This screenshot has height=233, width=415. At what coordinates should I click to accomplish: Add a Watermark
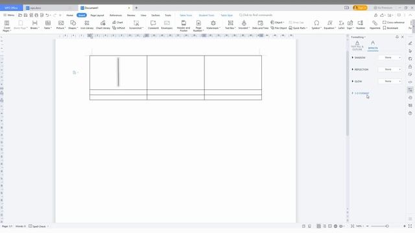213,25
